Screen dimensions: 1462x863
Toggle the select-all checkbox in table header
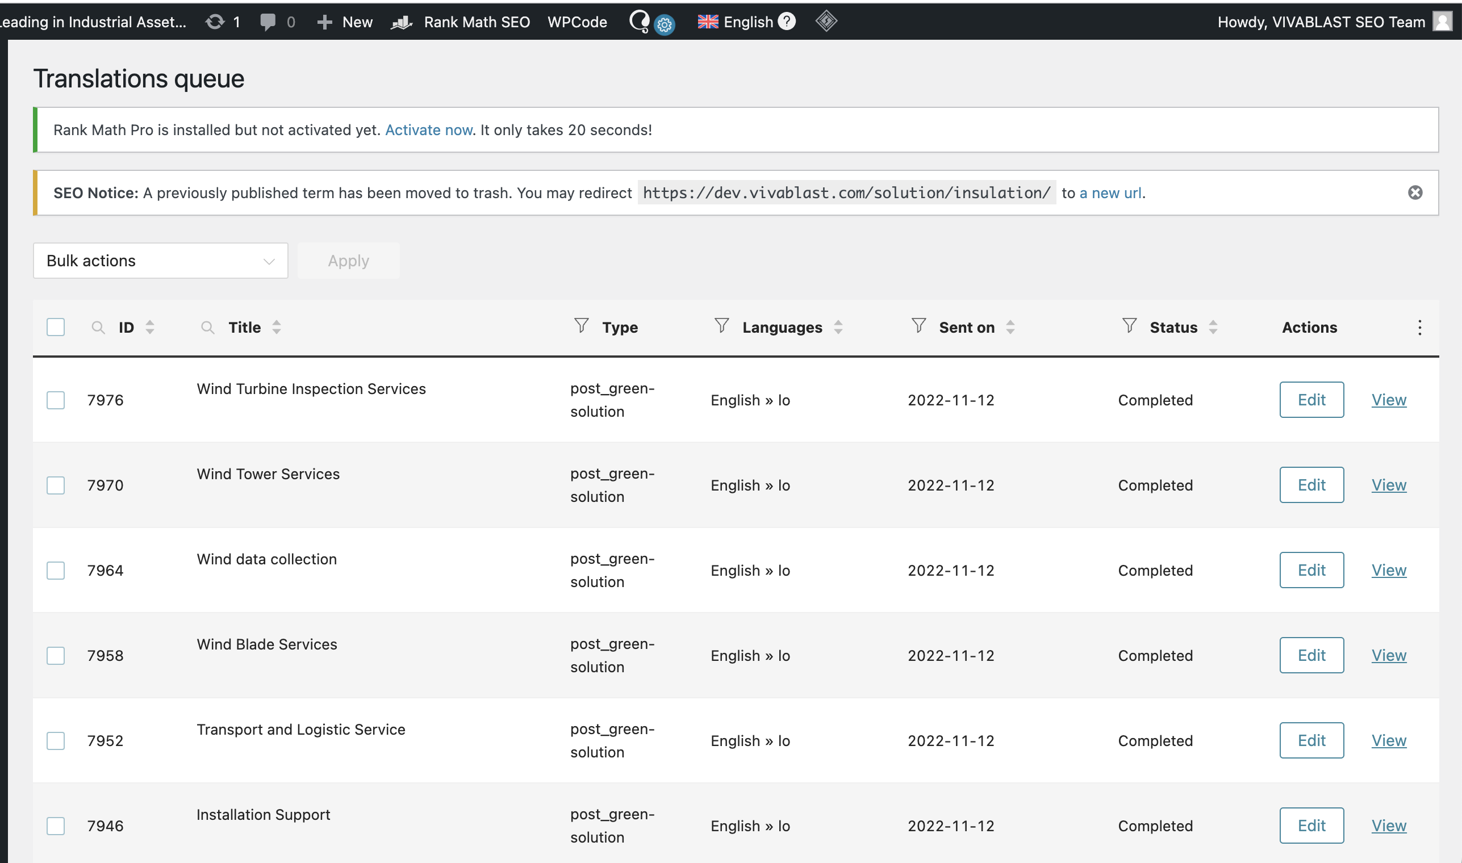click(x=56, y=328)
